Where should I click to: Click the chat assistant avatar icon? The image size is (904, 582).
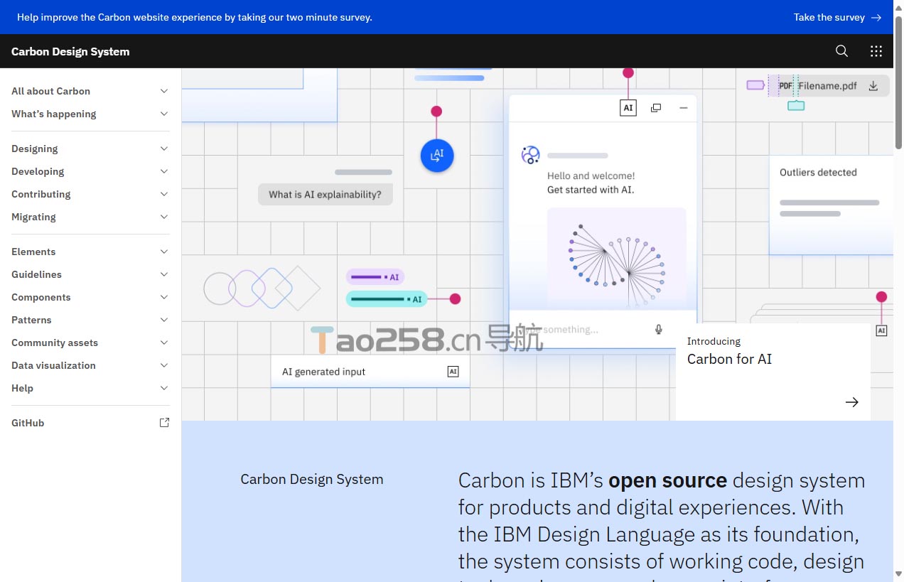pyautogui.click(x=530, y=155)
